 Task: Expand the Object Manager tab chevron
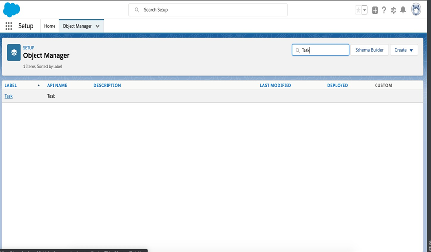coord(98,26)
